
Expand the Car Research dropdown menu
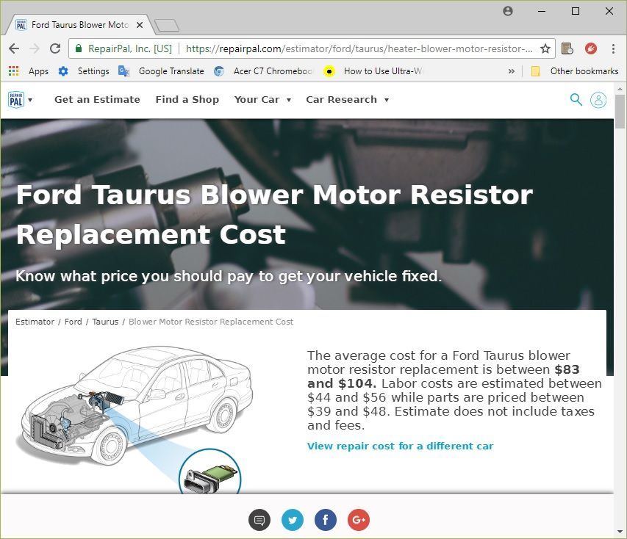click(x=347, y=99)
